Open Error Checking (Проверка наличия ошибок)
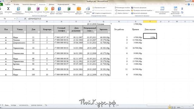Image resolution: width=194 pixels, height=109 pixels. [142, 11]
